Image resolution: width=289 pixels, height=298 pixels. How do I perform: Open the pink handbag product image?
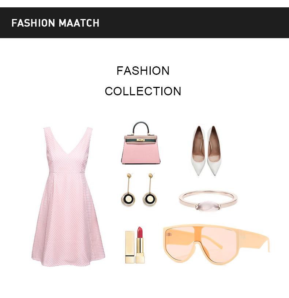click(140, 143)
